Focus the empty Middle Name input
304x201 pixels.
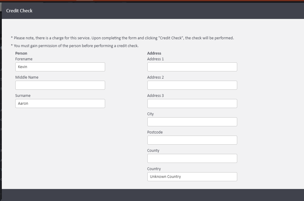60,85
